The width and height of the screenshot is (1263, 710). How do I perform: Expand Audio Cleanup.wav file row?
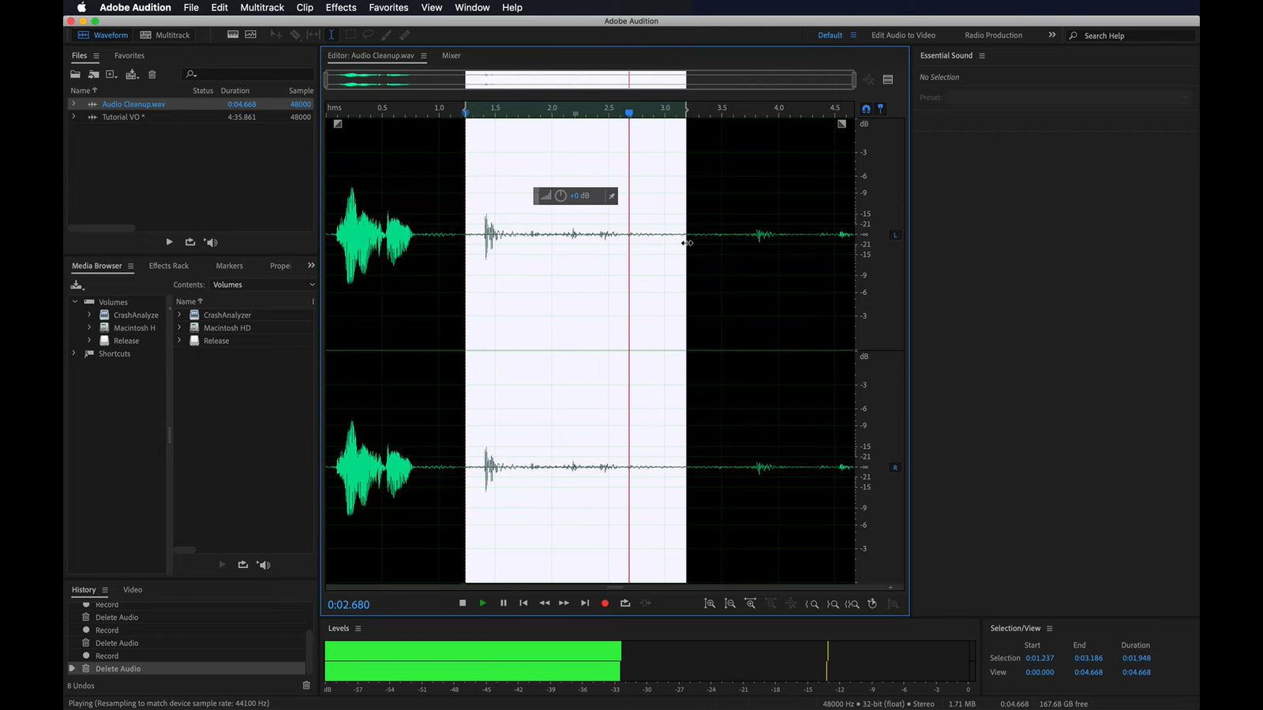(73, 104)
